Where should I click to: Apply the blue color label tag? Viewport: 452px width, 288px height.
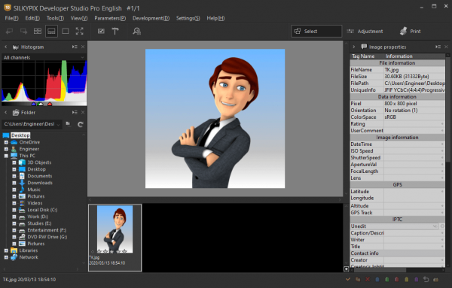click(377, 280)
